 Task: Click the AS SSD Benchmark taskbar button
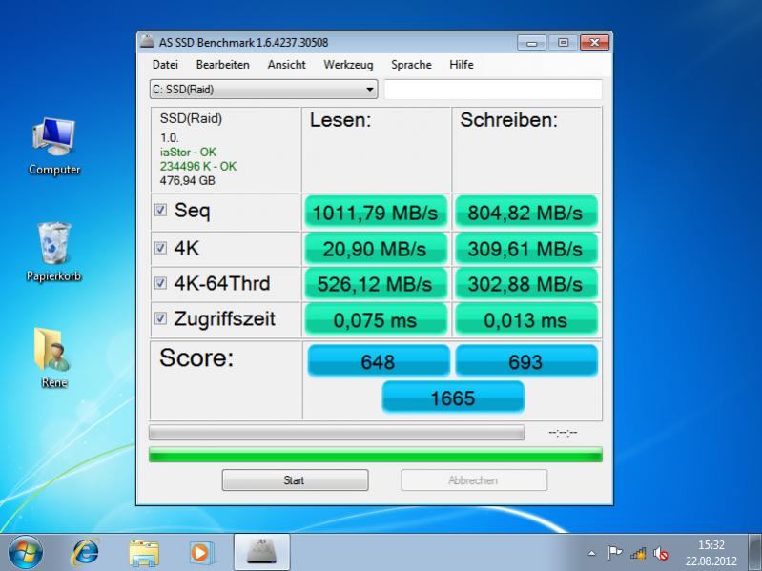262,553
